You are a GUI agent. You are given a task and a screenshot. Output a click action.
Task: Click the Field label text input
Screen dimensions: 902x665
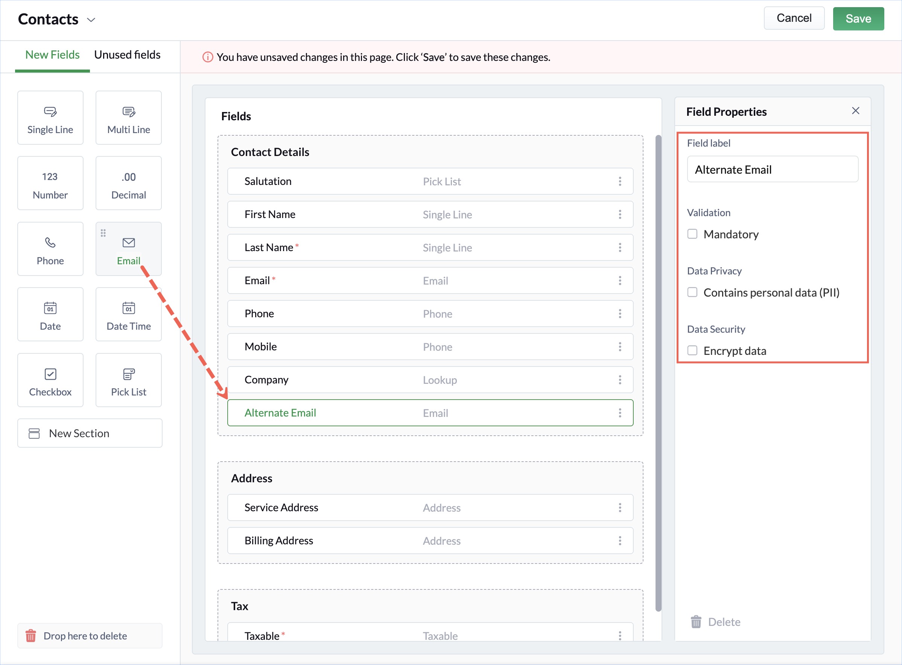(x=772, y=170)
